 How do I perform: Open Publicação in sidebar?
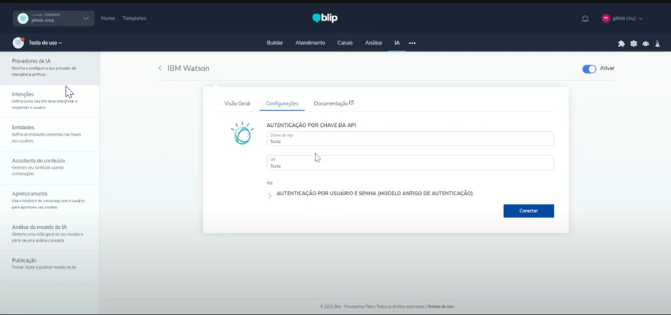(x=50, y=267)
